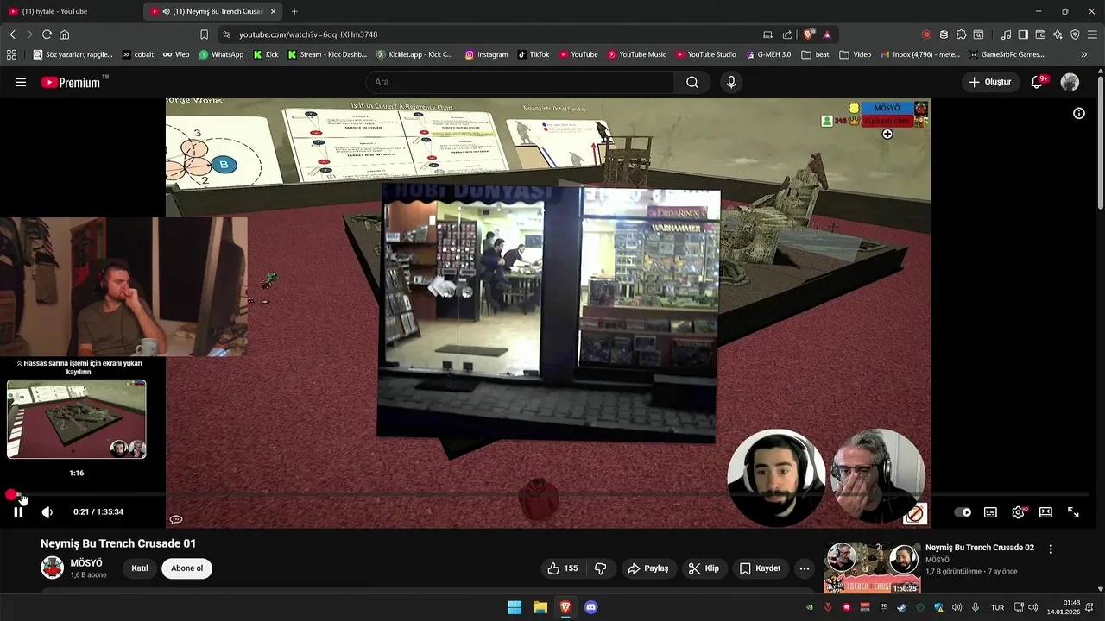Focus the Ara search input field
Image resolution: width=1105 pixels, height=621 pixels.
[x=520, y=82]
